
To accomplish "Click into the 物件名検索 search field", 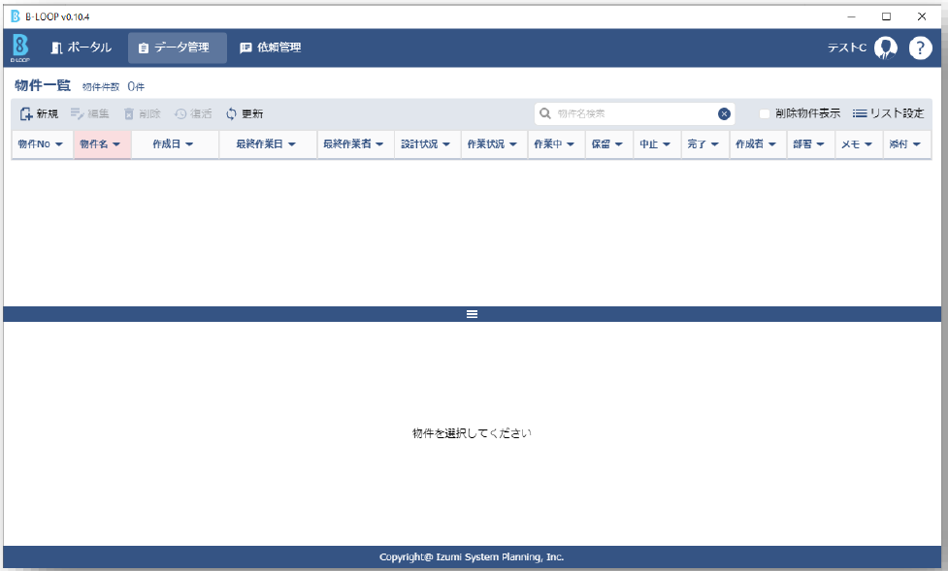I will click(631, 113).
